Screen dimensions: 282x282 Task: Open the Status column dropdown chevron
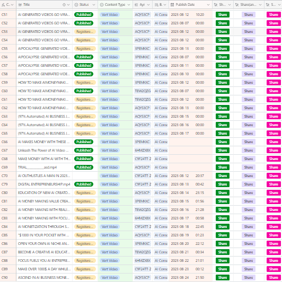[x=94, y=5]
